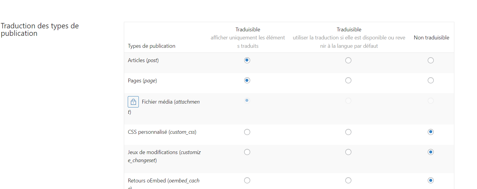Select first Traduisible option for Pages (page)
Image resolution: width=477 pixels, height=189 pixels.
247,80
